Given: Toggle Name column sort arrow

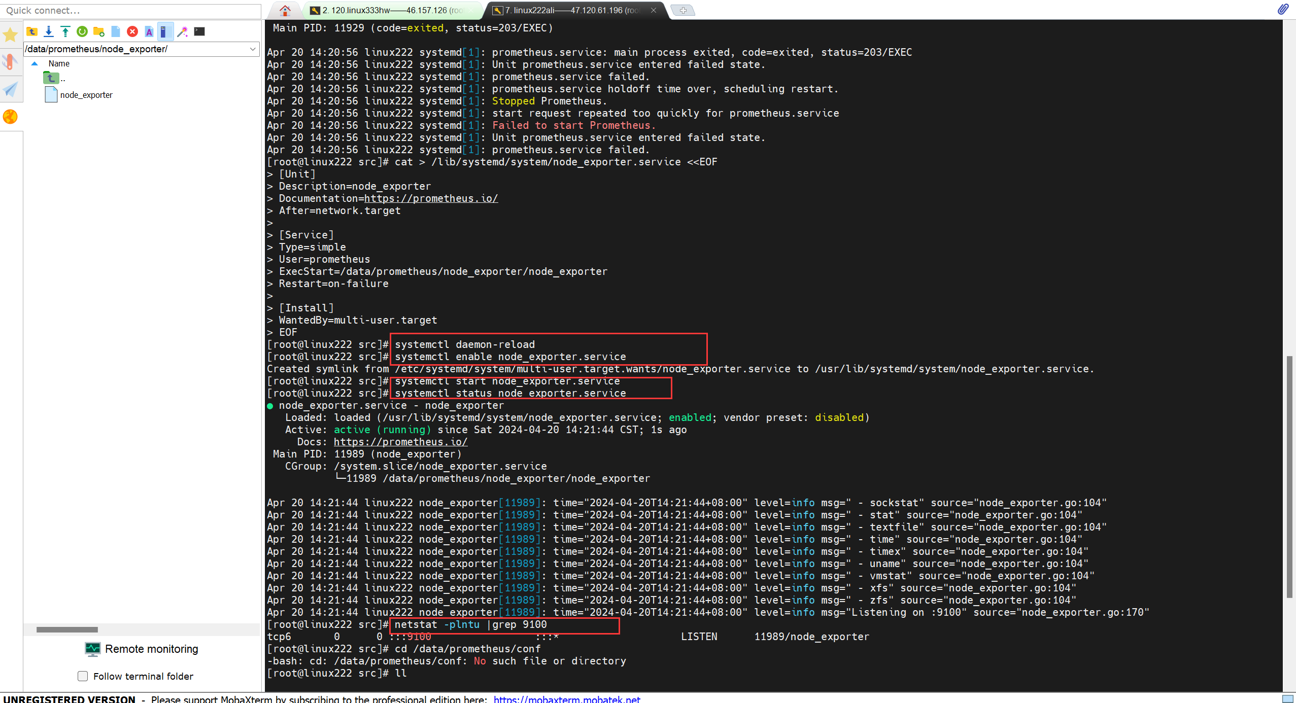Looking at the screenshot, I should click(35, 64).
